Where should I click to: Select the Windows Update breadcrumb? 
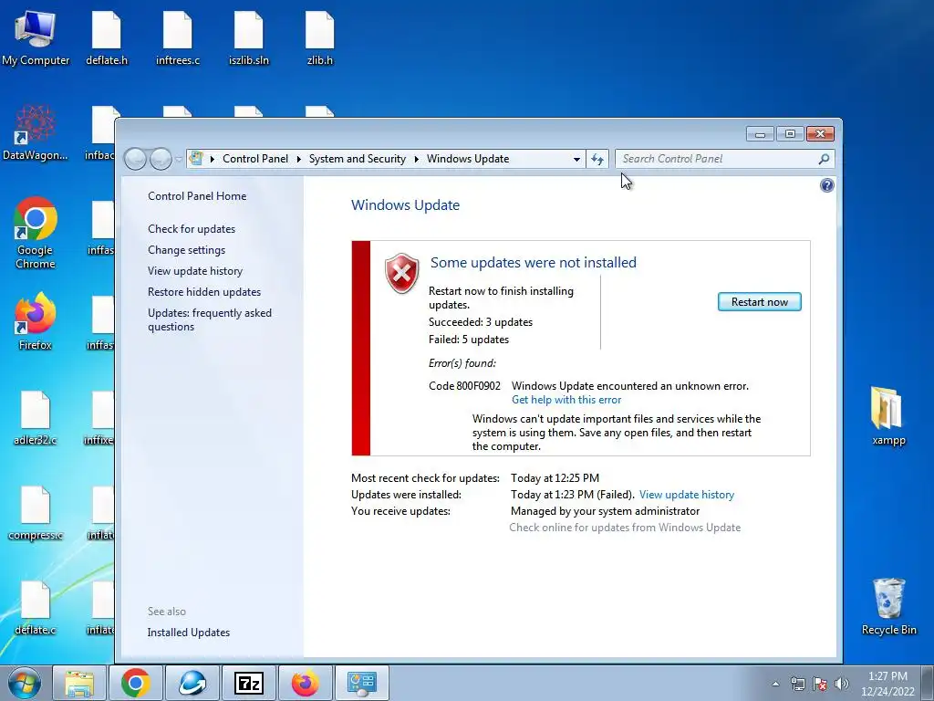pyautogui.click(x=468, y=159)
